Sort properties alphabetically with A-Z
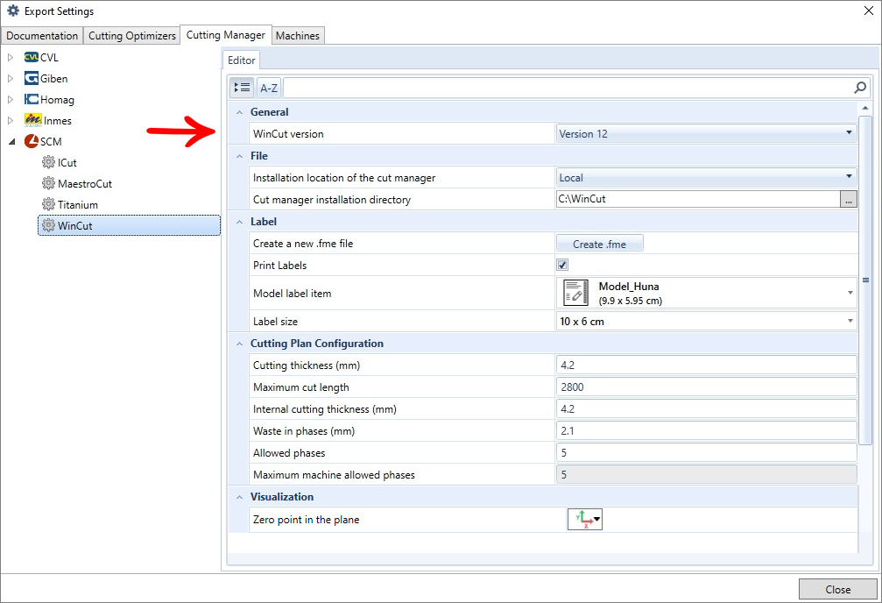The width and height of the screenshot is (882, 603). click(x=269, y=88)
